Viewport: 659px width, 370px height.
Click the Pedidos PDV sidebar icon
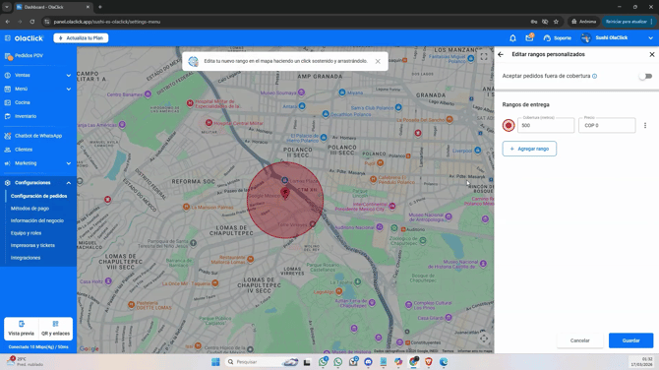[8, 56]
